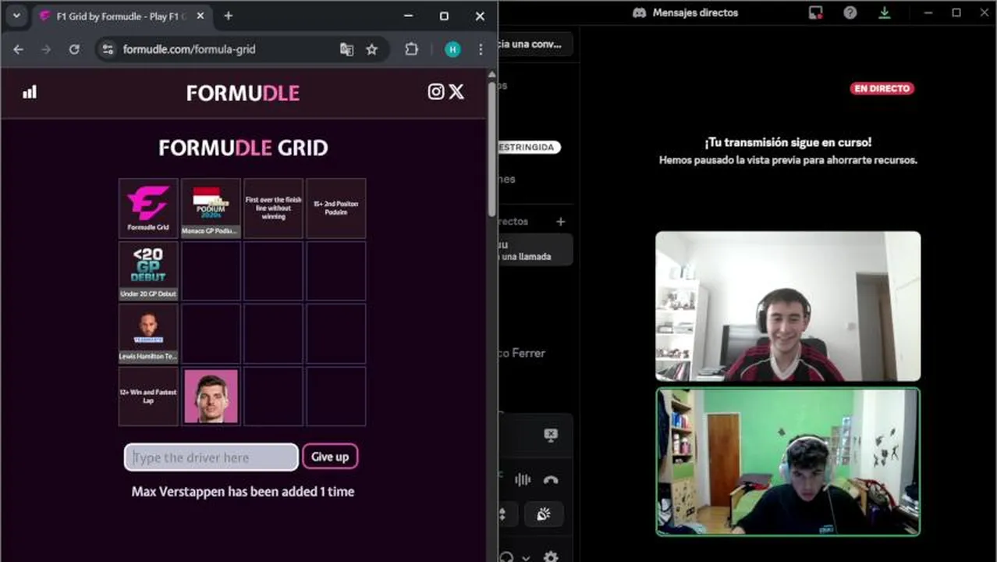The height and width of the screenshot is (562, 997).
Task: Click the Give up button
Action: [330, 457]
